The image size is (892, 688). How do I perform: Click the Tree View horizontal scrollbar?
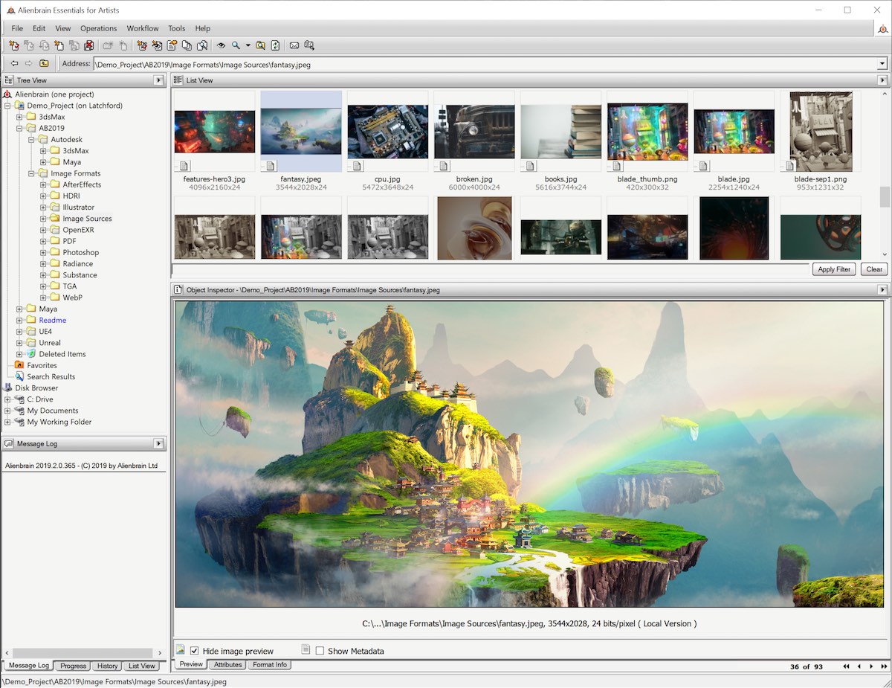coord(83,652)
